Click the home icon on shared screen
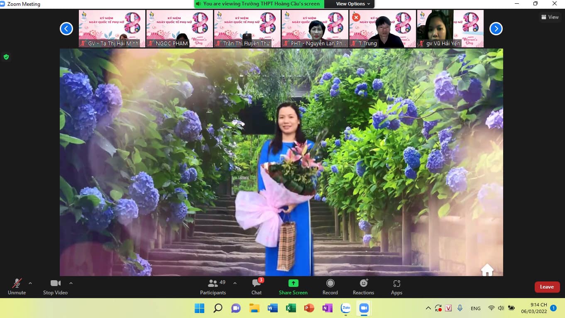Viewport: 565px width, 318px height. tap(487, 270)
